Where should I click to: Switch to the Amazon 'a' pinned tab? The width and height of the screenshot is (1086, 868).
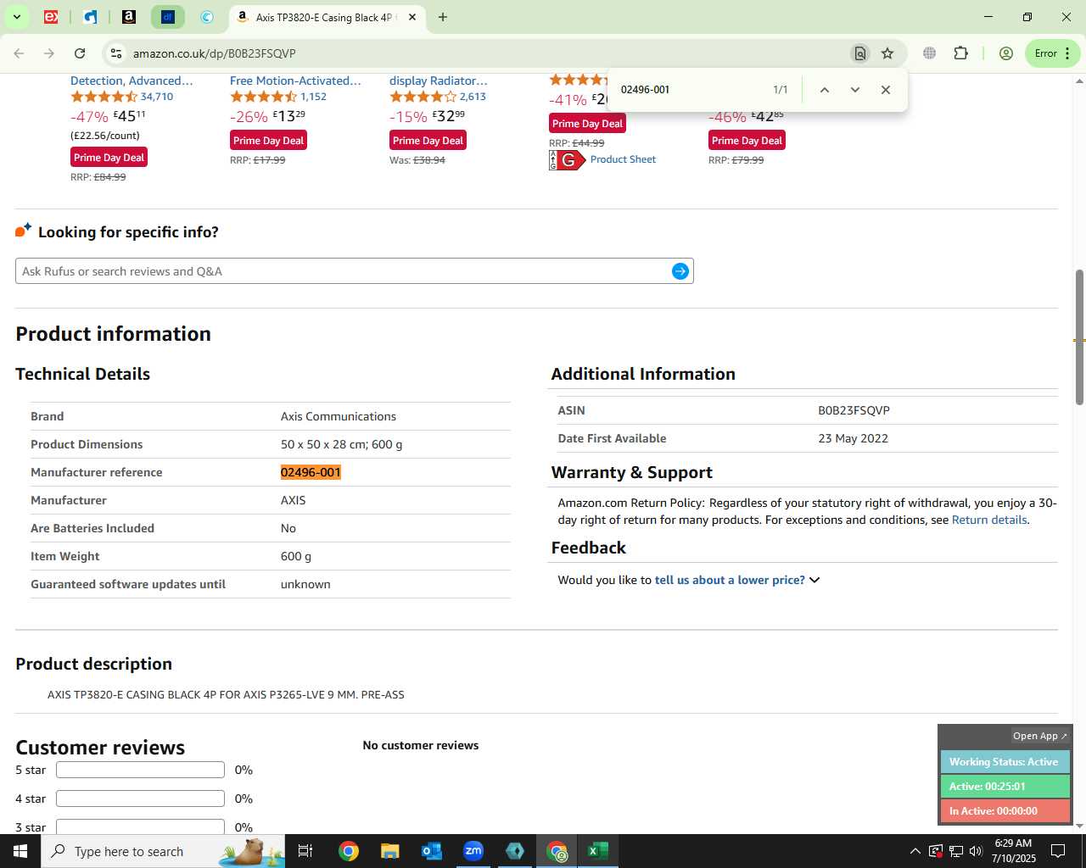(x=129, y=17)
